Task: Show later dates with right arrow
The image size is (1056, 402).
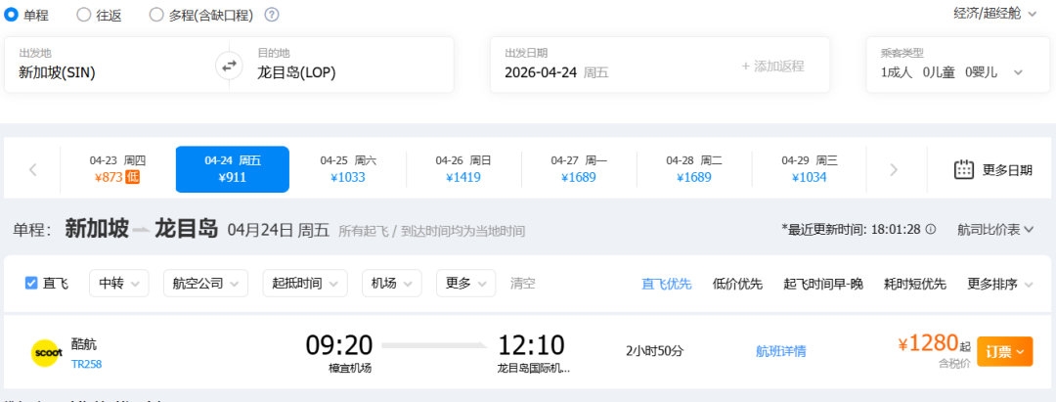Action: [x=893, y=170]
